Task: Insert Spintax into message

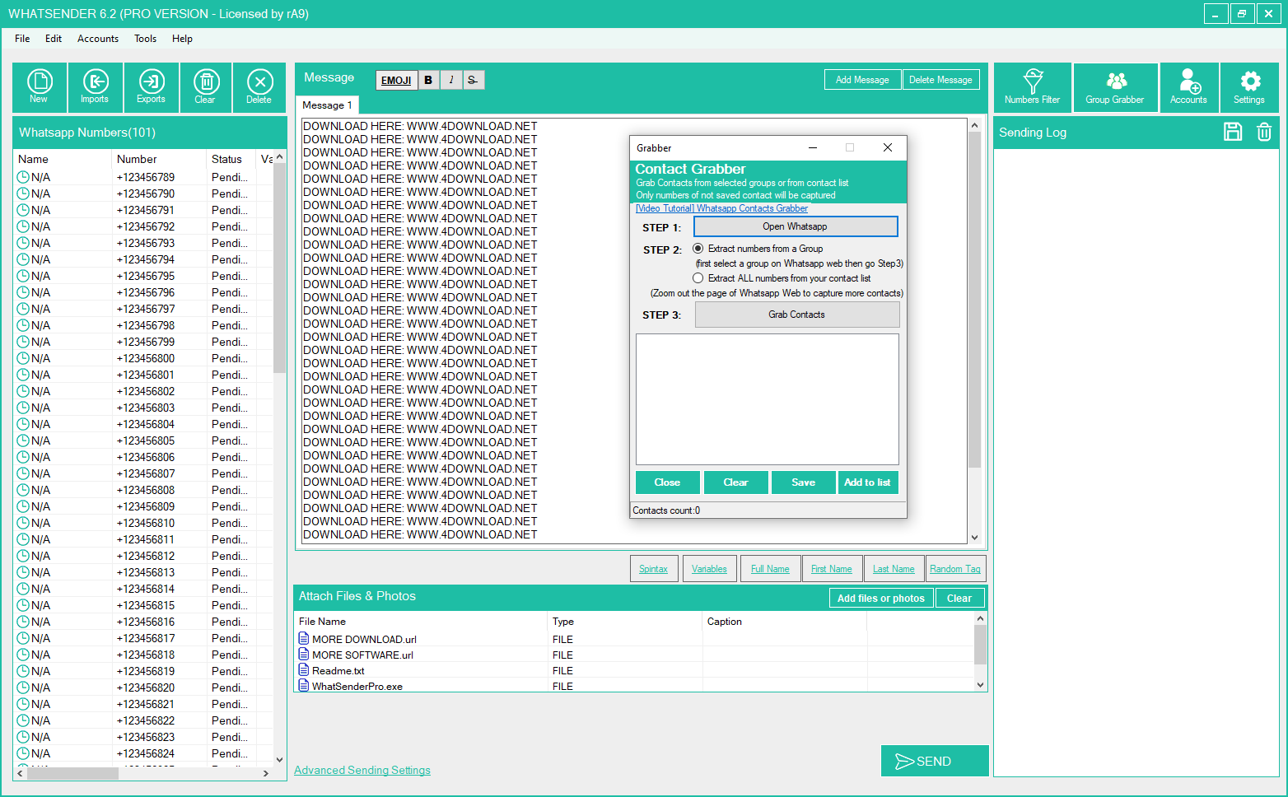Action: (x=654, y=569)
